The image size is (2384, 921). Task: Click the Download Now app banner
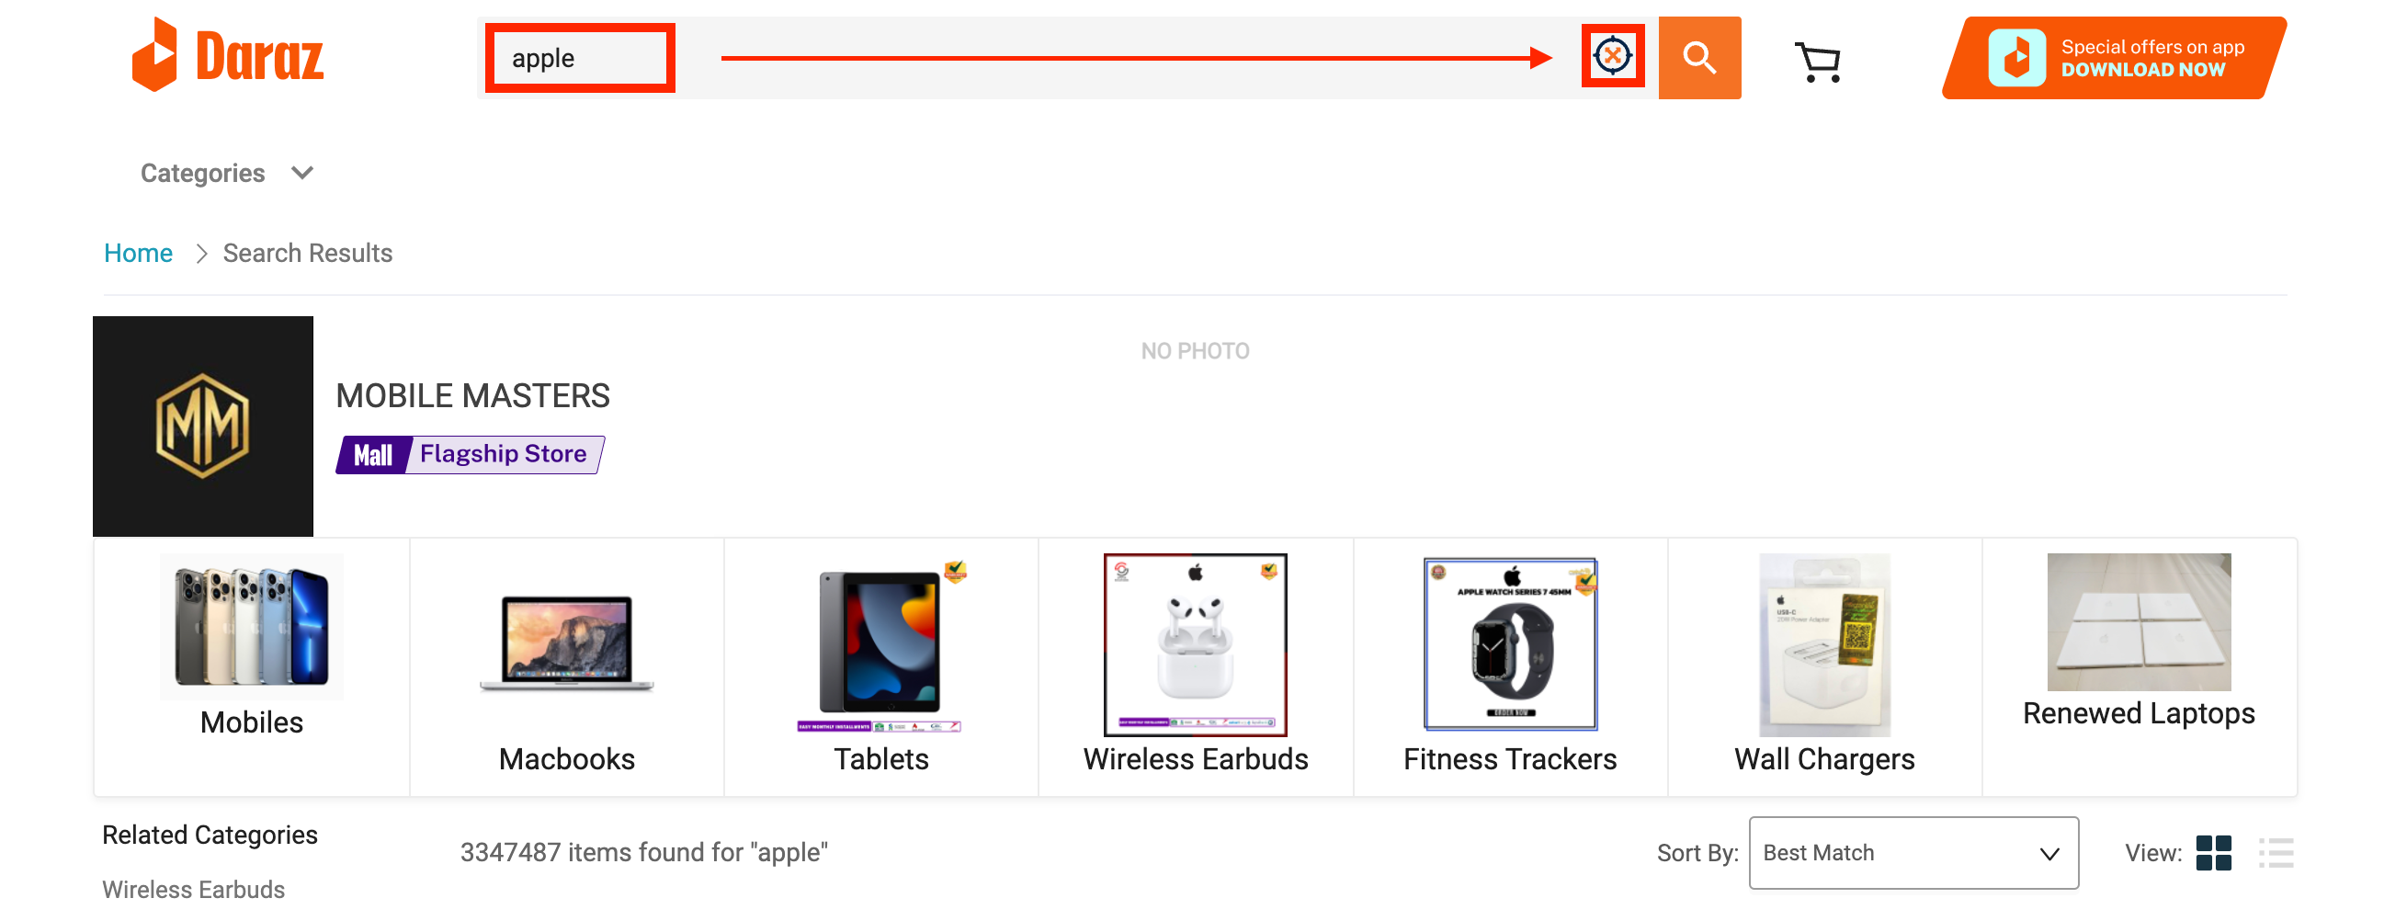(x=2114, y=57)
